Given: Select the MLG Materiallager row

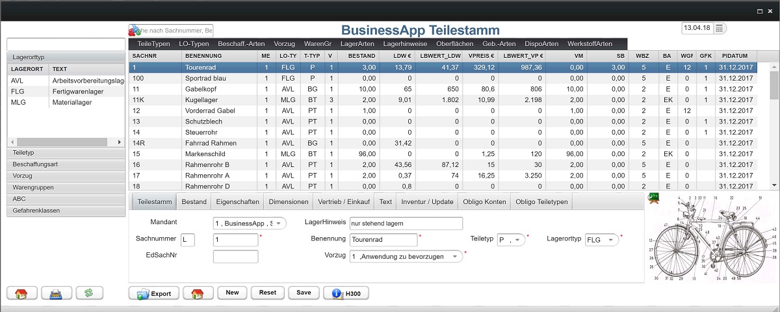Looking at the screenshot, I should (x=65, y=103).
